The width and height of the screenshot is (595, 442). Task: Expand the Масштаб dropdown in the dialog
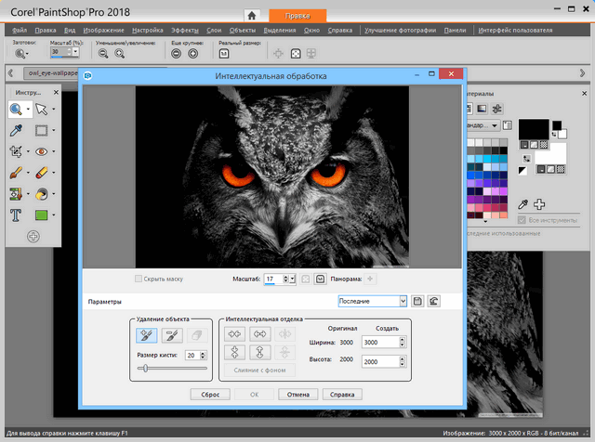[x=293, y=278]
